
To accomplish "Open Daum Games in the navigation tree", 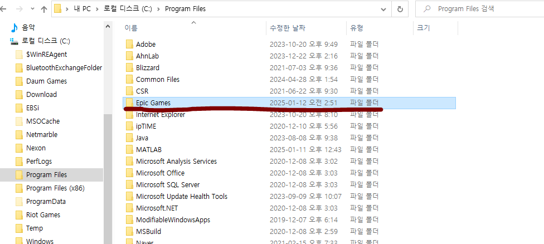I will click(46, 81).
